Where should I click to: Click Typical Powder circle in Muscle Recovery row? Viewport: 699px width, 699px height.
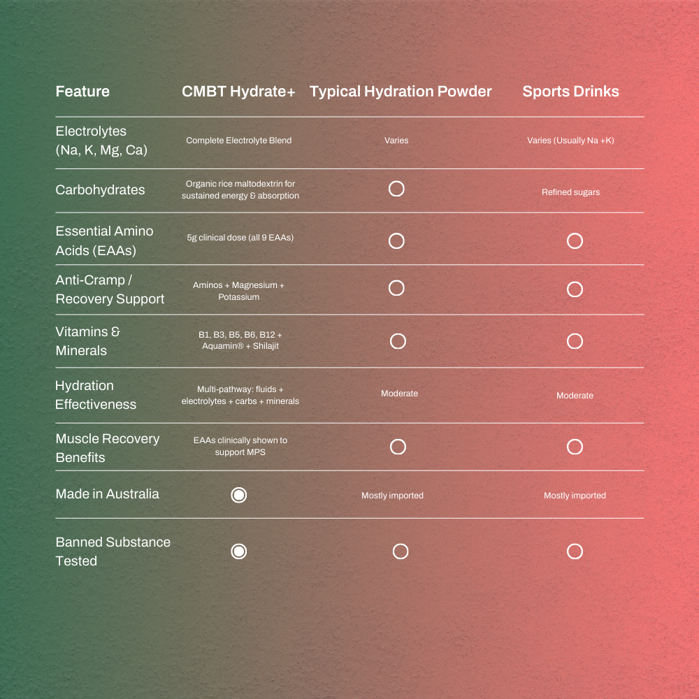[398, 447]
